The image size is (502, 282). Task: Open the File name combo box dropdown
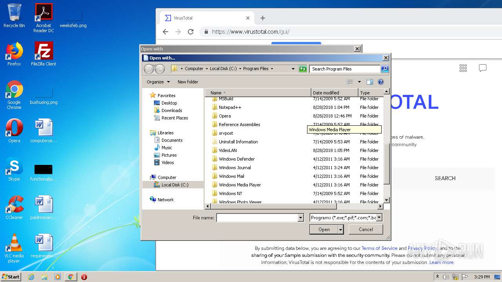pyautogui.click(x=301, y=218)
